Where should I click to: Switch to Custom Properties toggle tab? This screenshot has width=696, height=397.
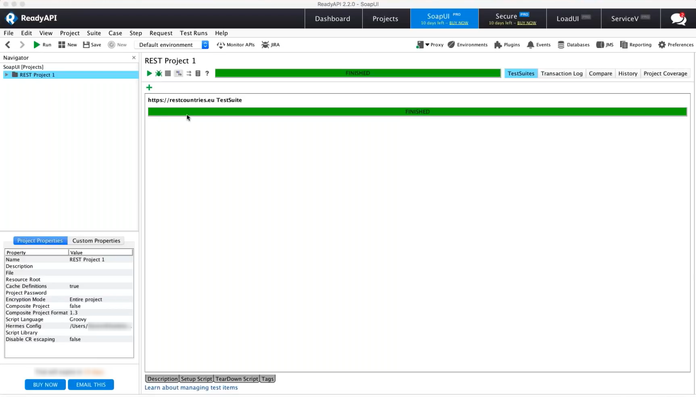click(96, 240)
